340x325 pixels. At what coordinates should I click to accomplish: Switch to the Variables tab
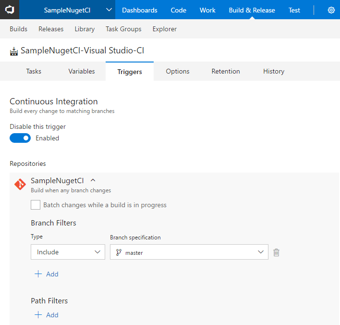pyautogui.click(x=82, y=71)
